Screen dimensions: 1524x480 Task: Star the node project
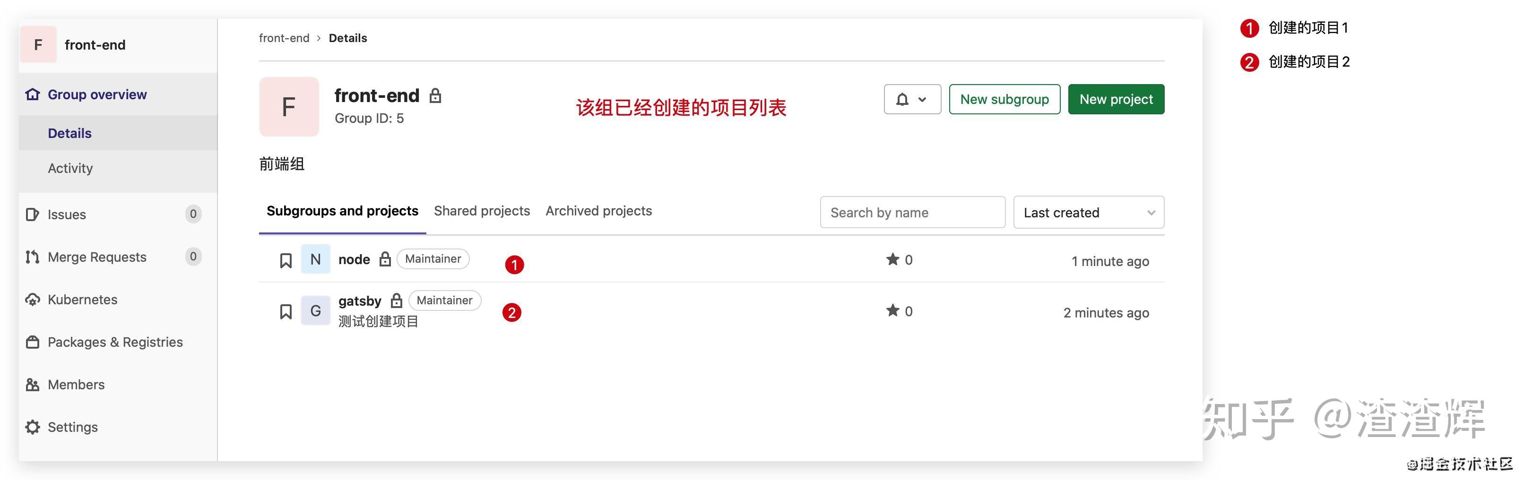pos(891,259)
